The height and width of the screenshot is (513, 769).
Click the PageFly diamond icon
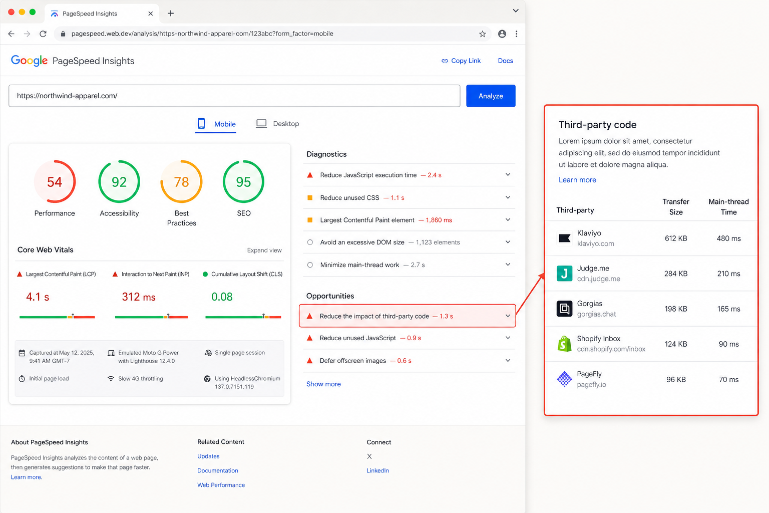(x=564, y=379)
